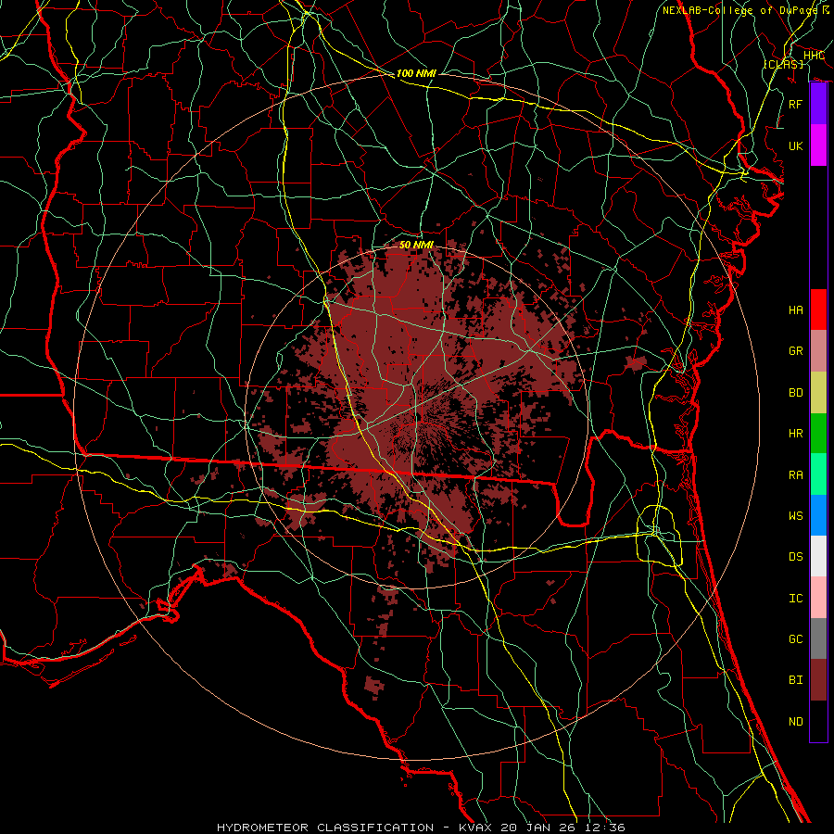Click the HA legend label
834x834 pixels.
coord(796,310)
